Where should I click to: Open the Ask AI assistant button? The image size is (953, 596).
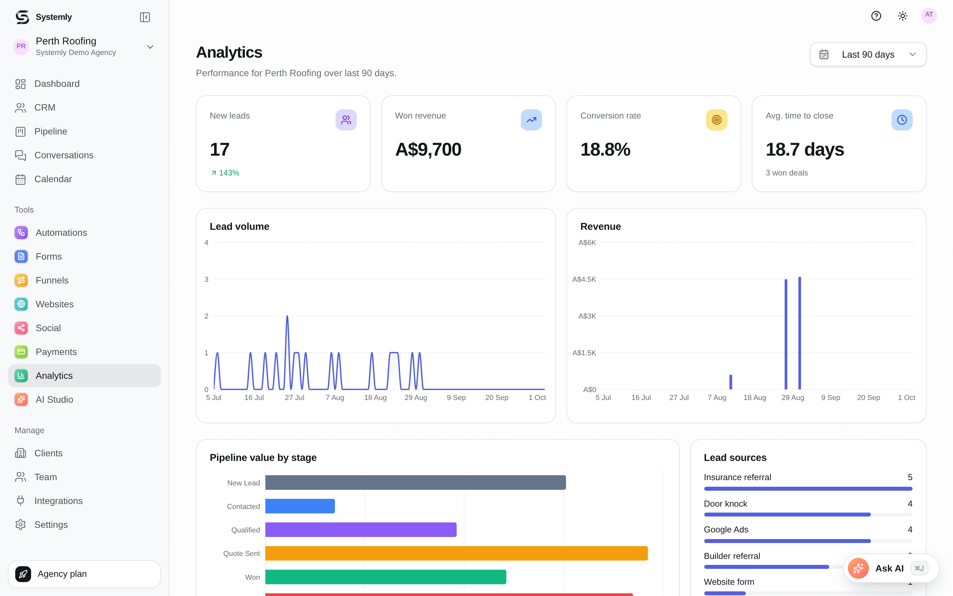891,568
